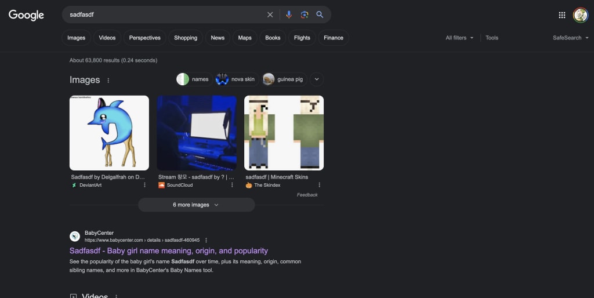Select the Maps search tab
594x298 pixels.
coord(245,38)
